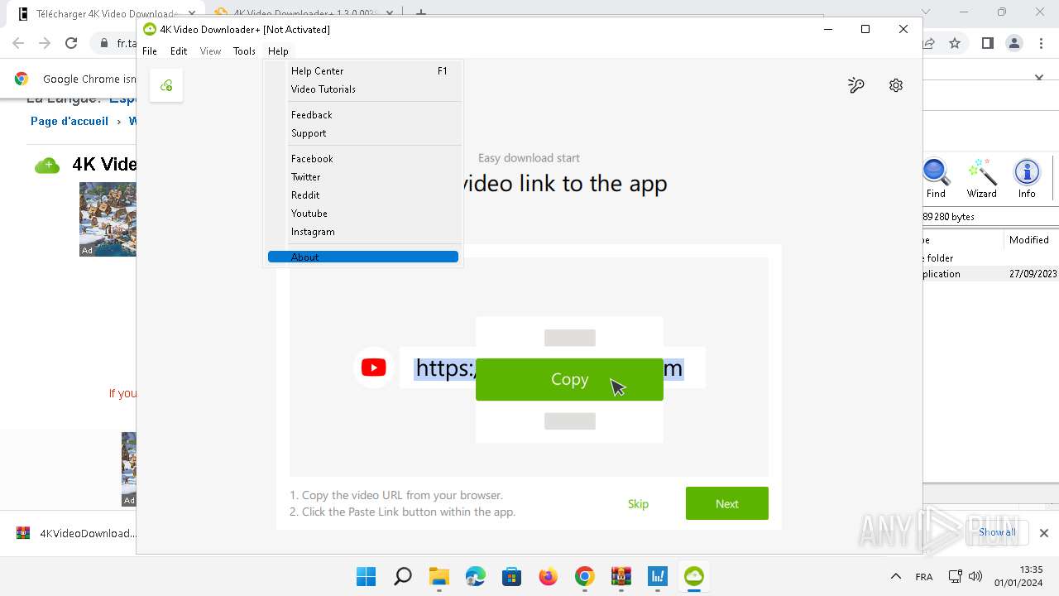The width and height of the screenshot is (1059, 596).
Task: Click the Paste Link icon button
Action: pos(166,85)
